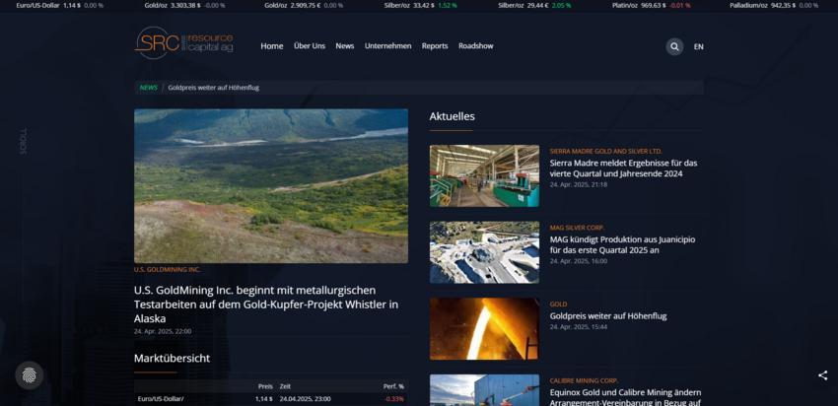Click the Gold/oz euro price ticker
Image resolution: width=838 pixels, height=406 pixels.
(x=304, y=5)
